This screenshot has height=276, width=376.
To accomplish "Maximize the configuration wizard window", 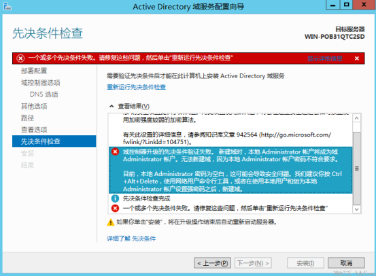I will pos(347,5).
